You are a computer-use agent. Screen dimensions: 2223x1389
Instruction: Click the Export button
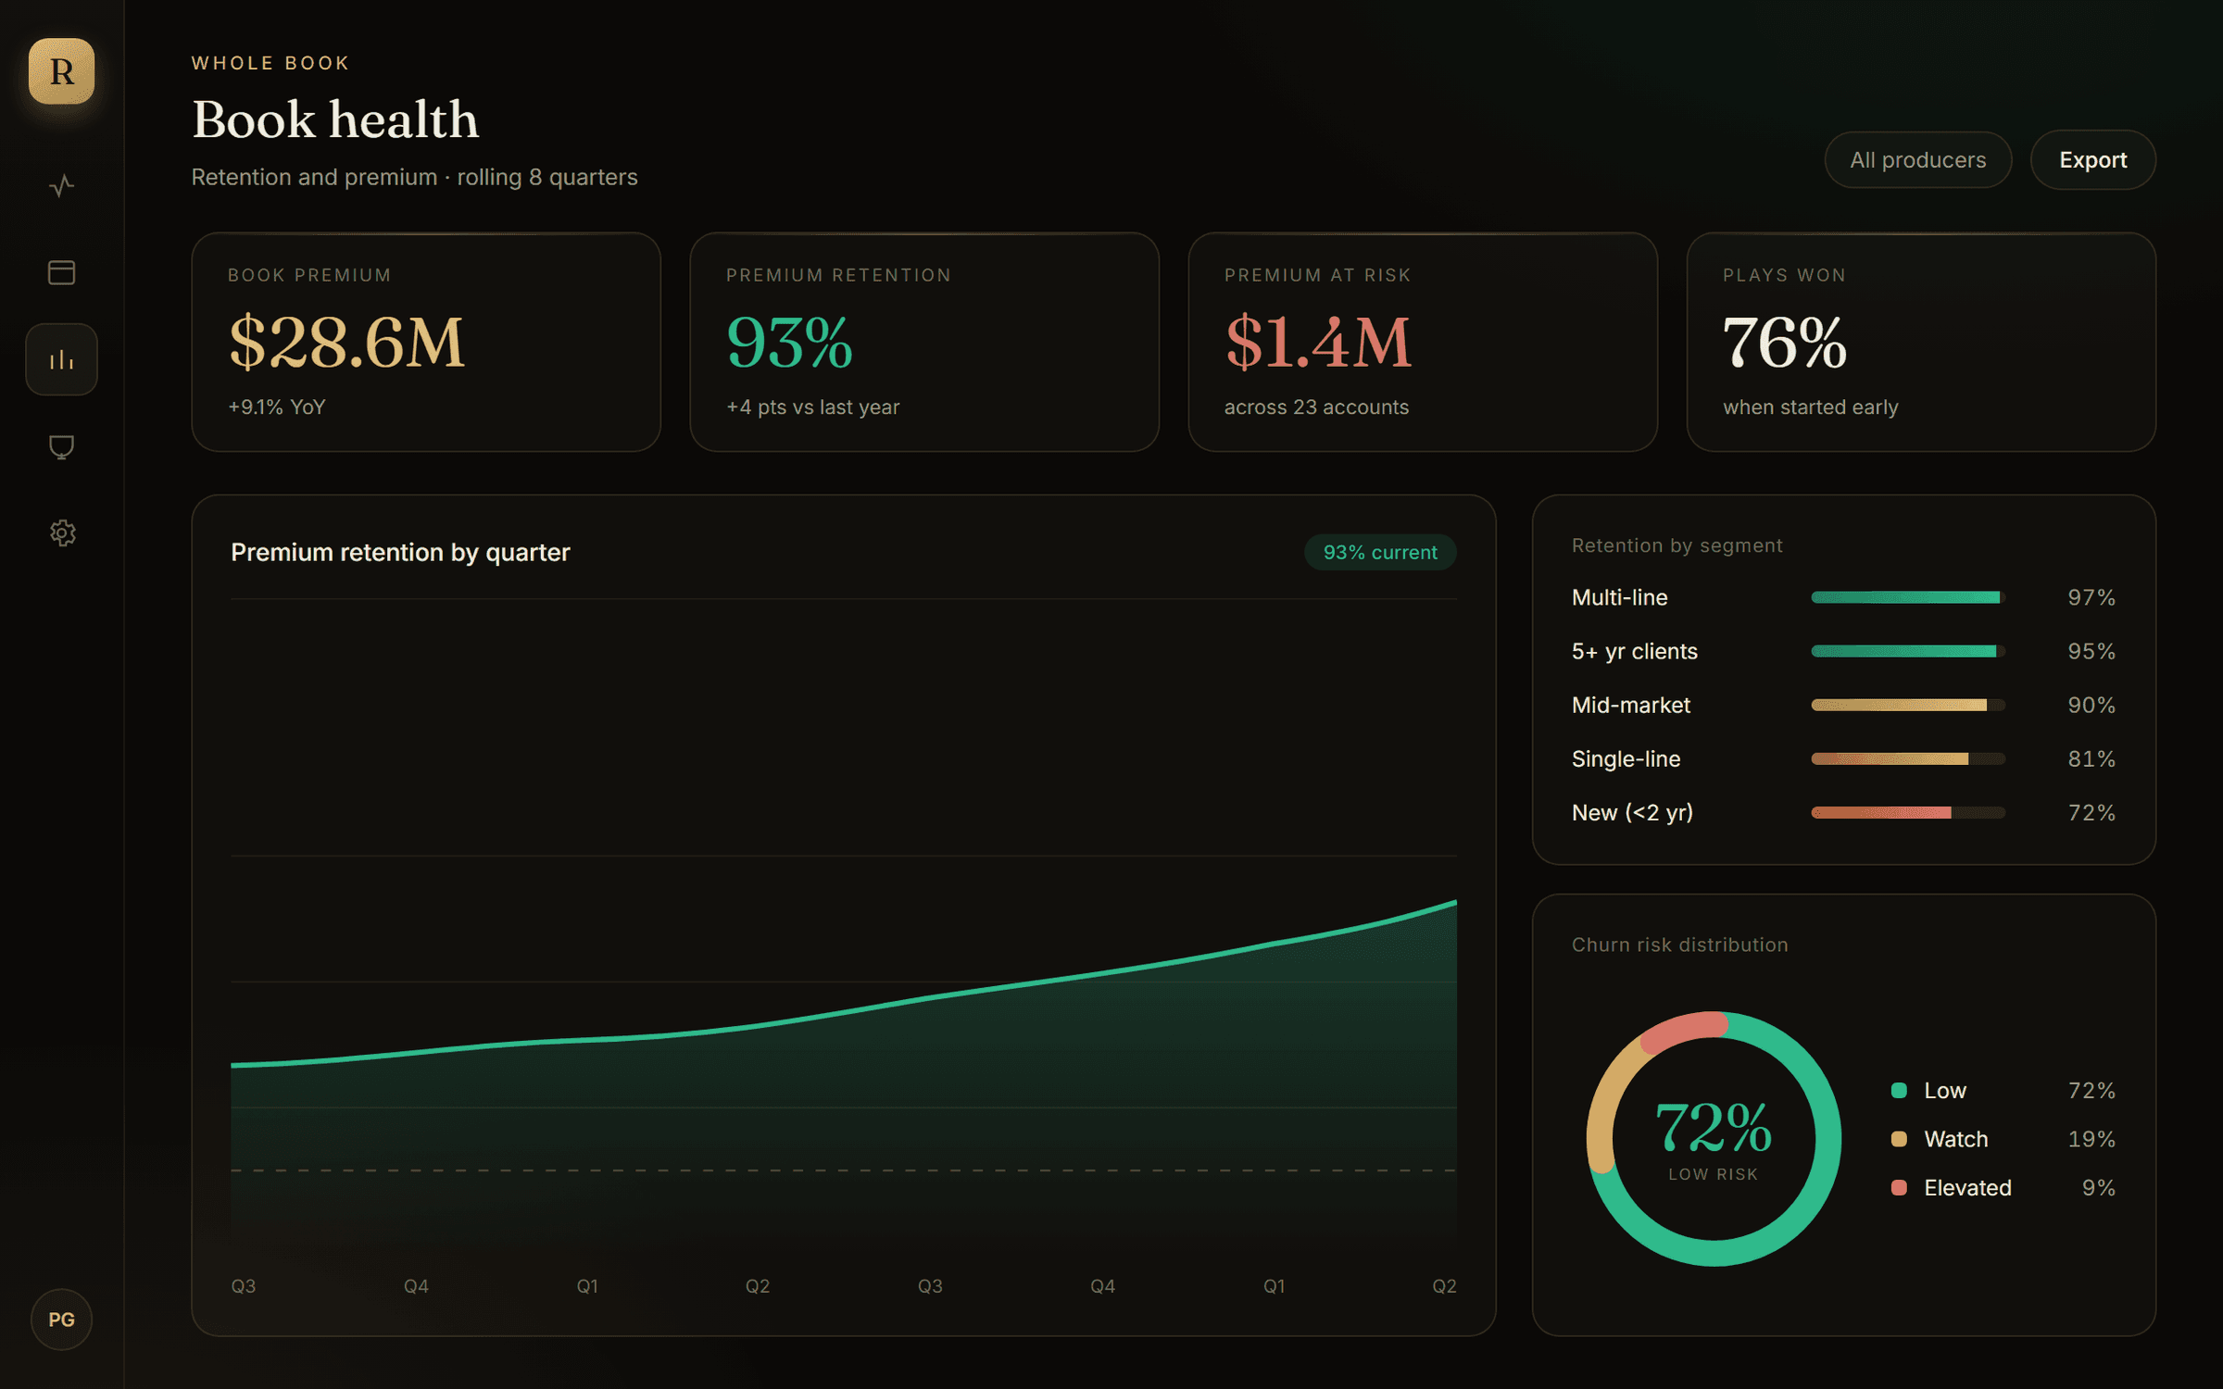tap(2092, 159)
